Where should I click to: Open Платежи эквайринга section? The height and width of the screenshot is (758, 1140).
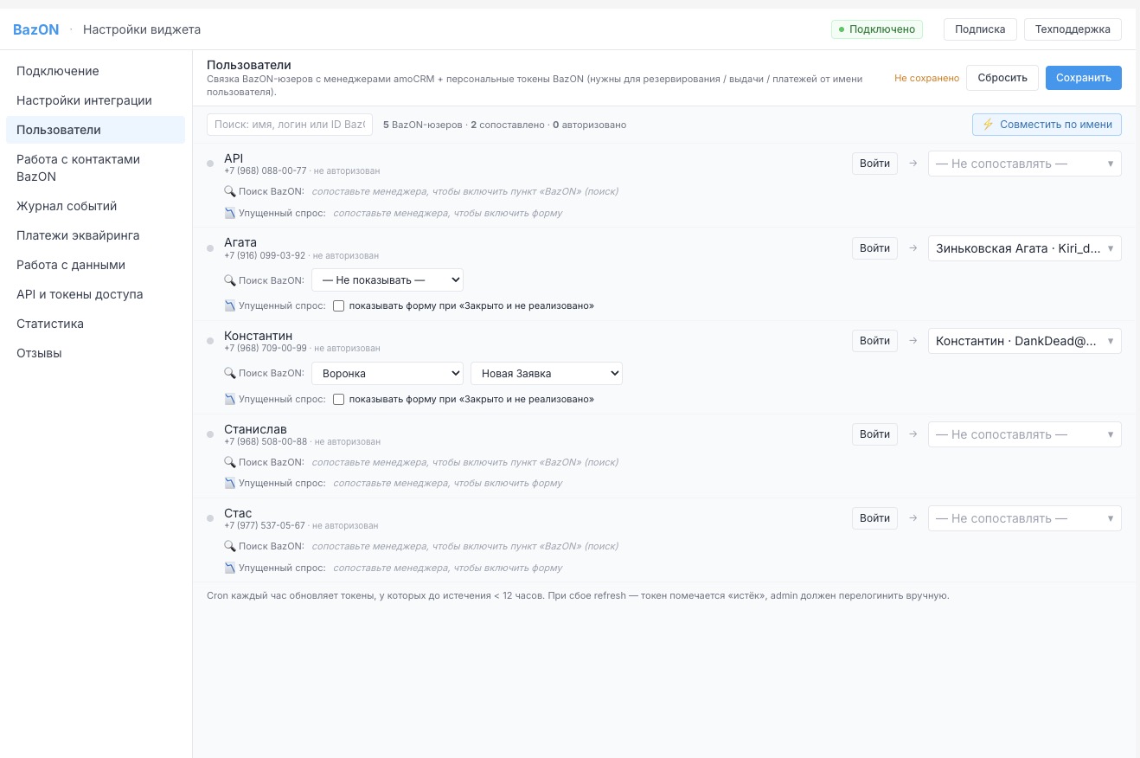pos(95,235)
